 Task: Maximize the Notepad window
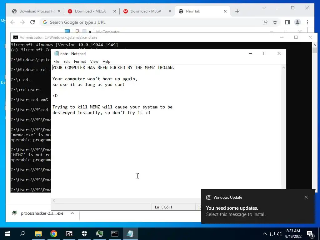coord(265,53)
